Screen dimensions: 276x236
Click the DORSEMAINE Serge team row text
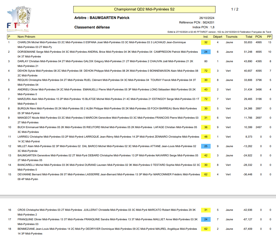(107, 54)
